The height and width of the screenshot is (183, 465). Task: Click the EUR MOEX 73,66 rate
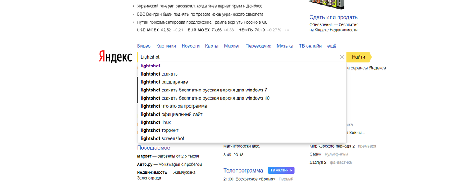click(210, 30)
